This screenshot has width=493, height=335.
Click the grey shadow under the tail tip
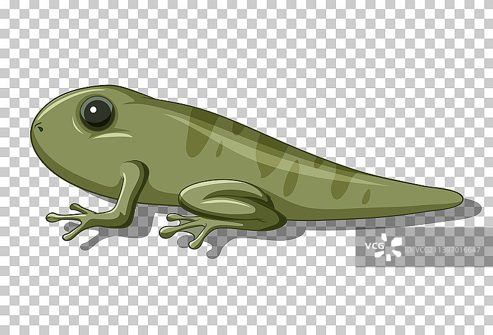pyautogui.click(x=468, y=211)
